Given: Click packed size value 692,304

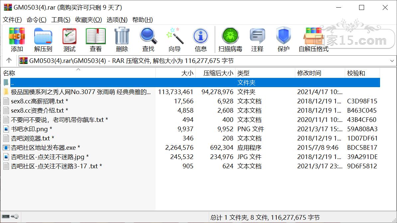Looking at the screenshot, I should click(221, 147).
